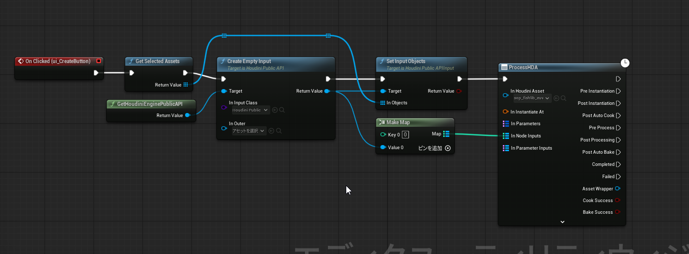
Task: Click use-selected arrow beside sop_fishlib asset dropdown
Action: click(556, 98)
